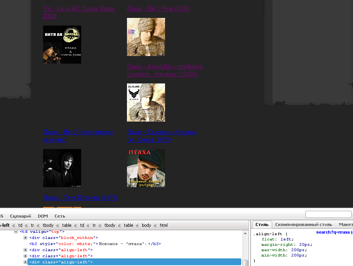Screen dimensions: 353x266
Task: Switch to the Сеть tab in Firebug
Action: [60, 216]
